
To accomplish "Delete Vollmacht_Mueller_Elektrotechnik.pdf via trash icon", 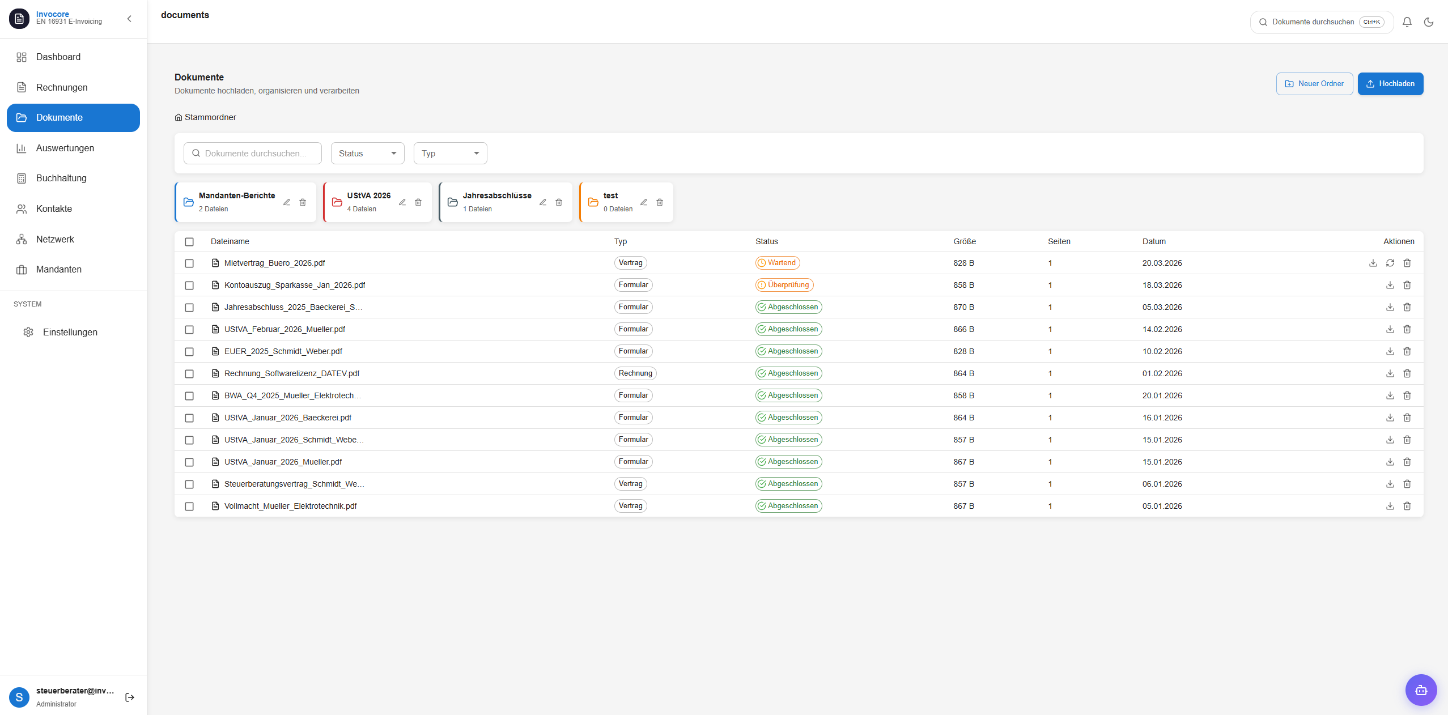I will point(1407,506).
